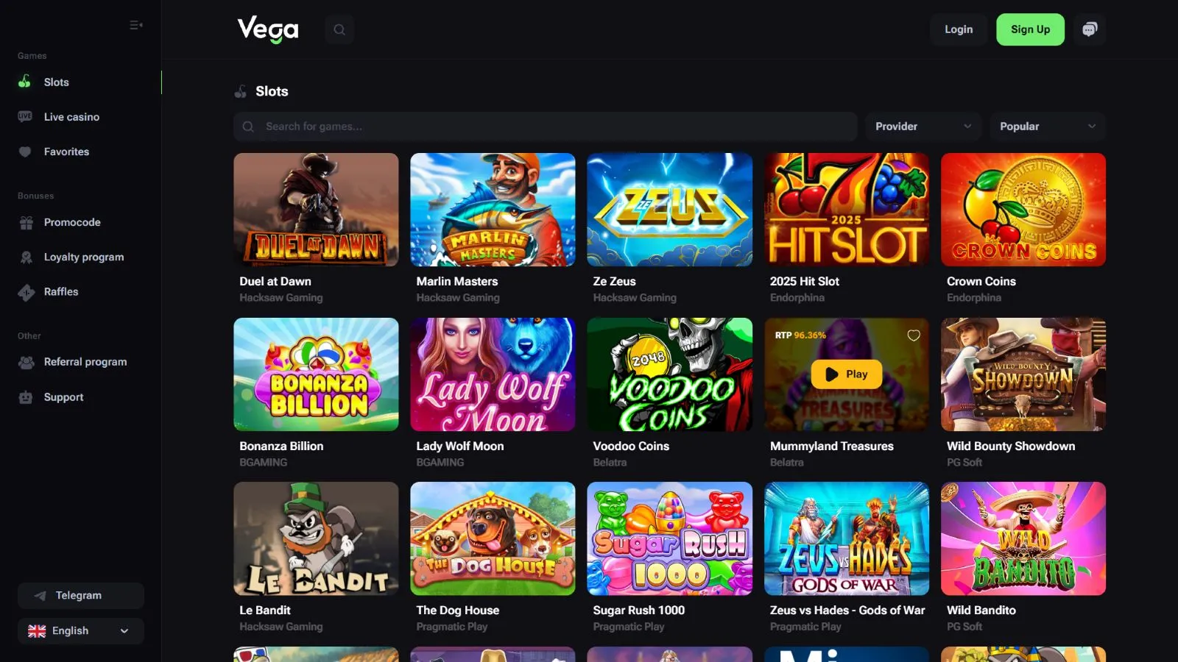The image size is (1178, 662).
Task: Click the green Sign Up button
Action: tap(1030, 29)
